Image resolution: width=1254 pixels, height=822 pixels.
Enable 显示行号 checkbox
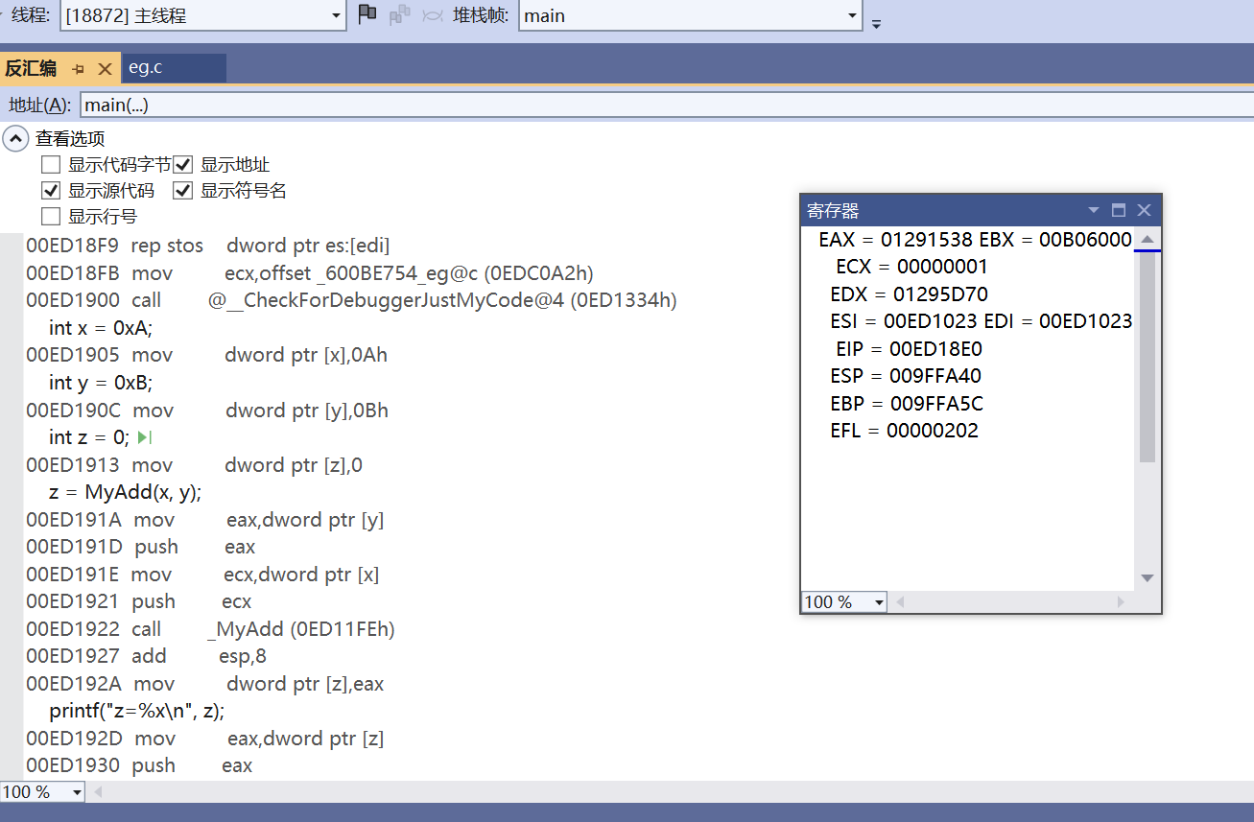(51, 217)
